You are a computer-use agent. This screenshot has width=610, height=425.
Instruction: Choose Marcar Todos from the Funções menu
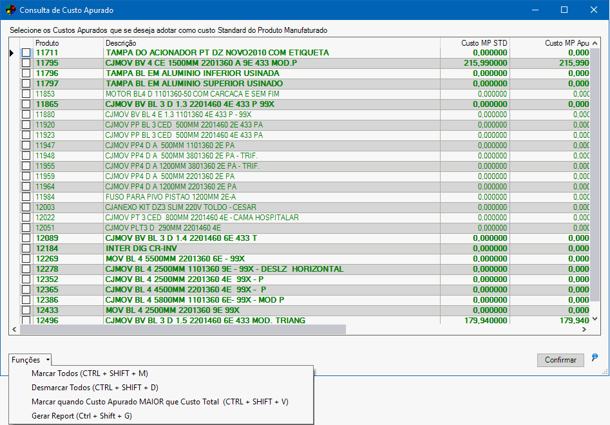pyautogui.click(x=90, y=373)
